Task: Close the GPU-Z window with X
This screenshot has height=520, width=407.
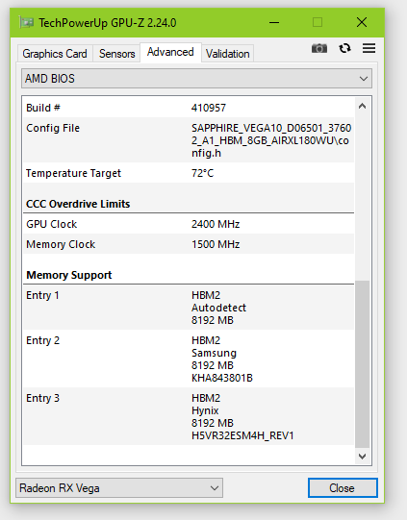Action: coord(362,22)
